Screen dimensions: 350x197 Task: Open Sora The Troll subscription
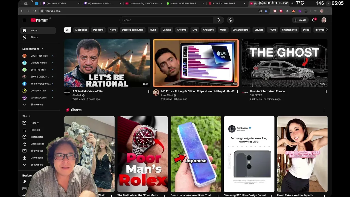(x=38, y=70)
